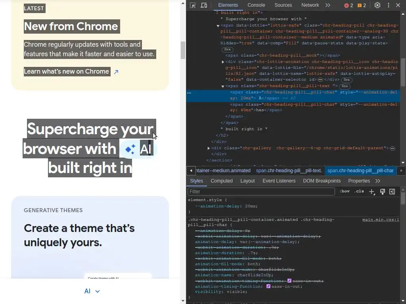
Task: Click 'Learn what's new on Chrome' link
Action: click(x=67, y=72)
